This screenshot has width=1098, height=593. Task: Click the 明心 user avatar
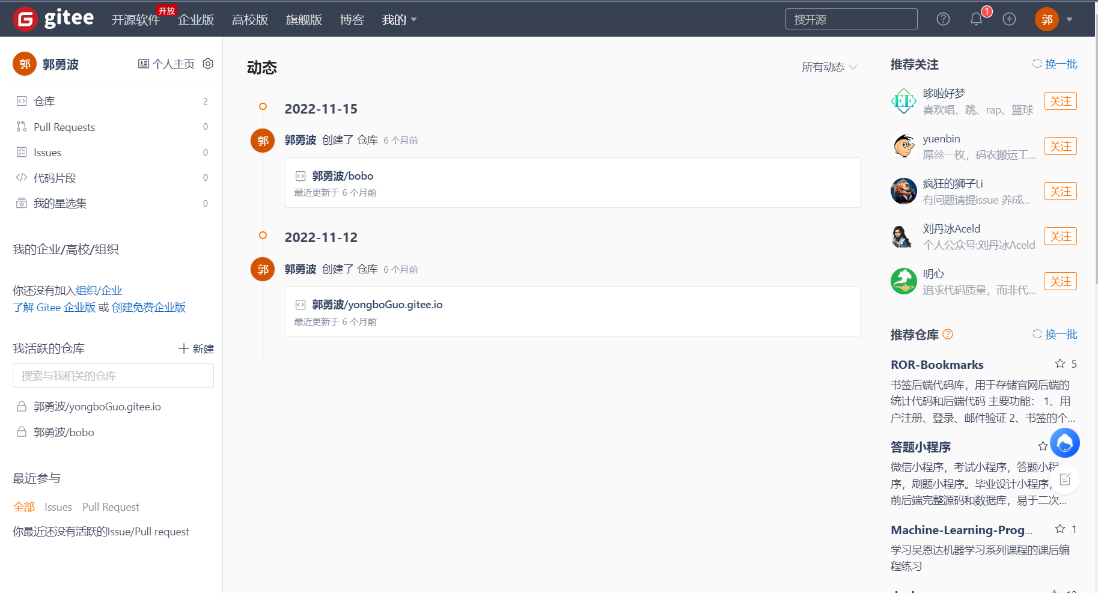pyautogui.click(x=903, y=281)
